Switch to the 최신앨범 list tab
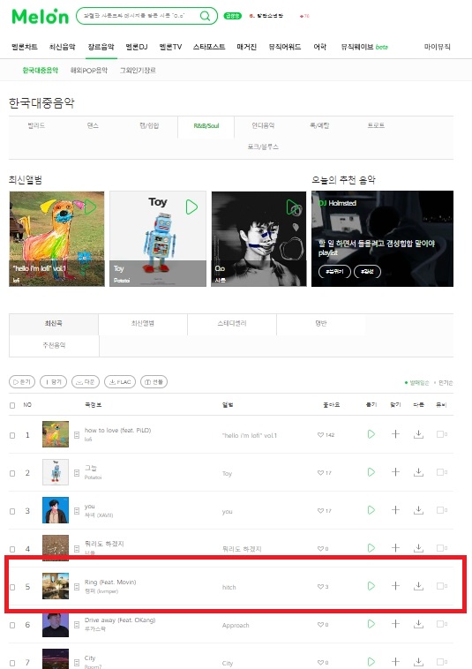The width and height of the screenshot is (472, 669). tap(143, 324)
